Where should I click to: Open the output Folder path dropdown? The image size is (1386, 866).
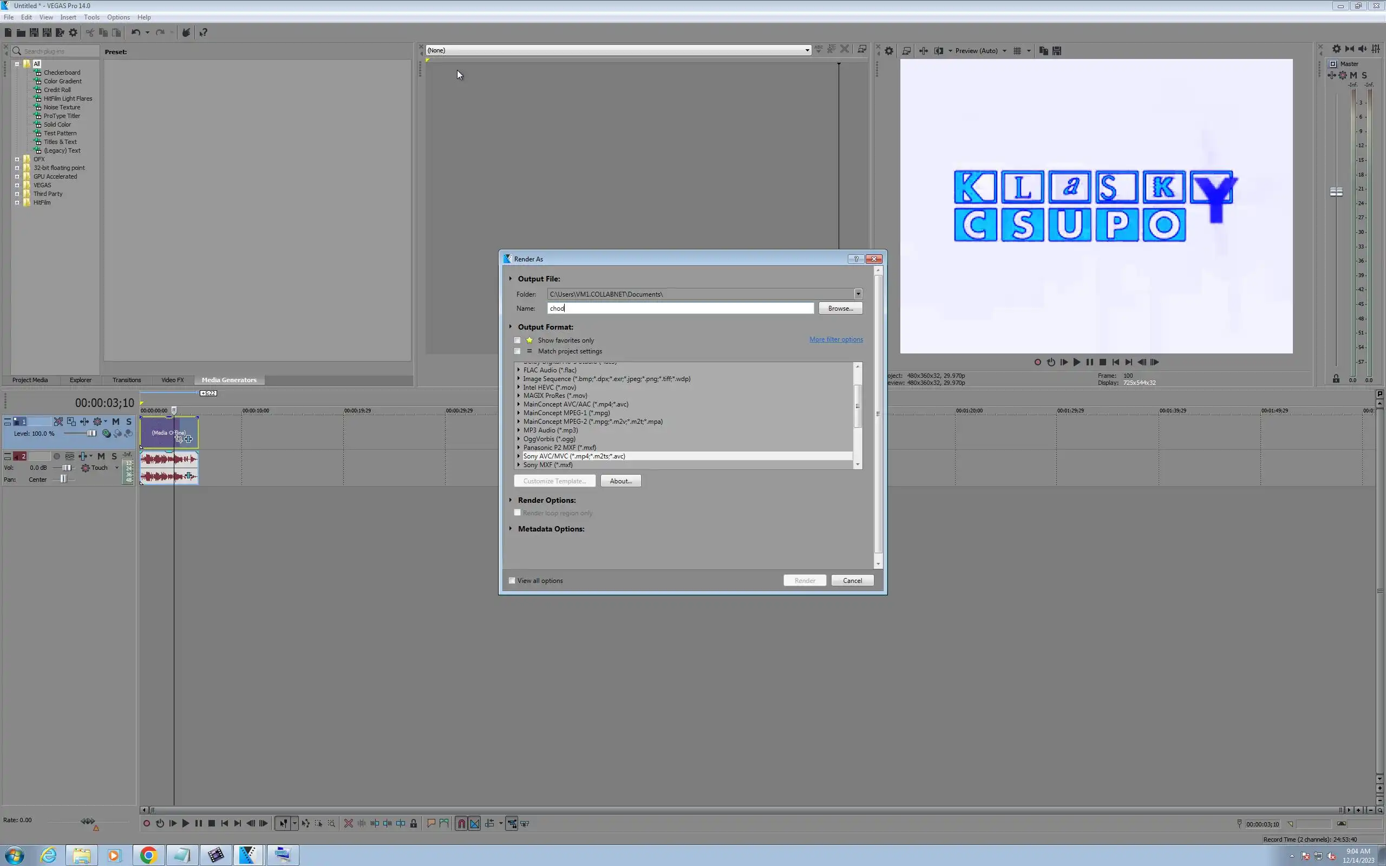(858, 294)
